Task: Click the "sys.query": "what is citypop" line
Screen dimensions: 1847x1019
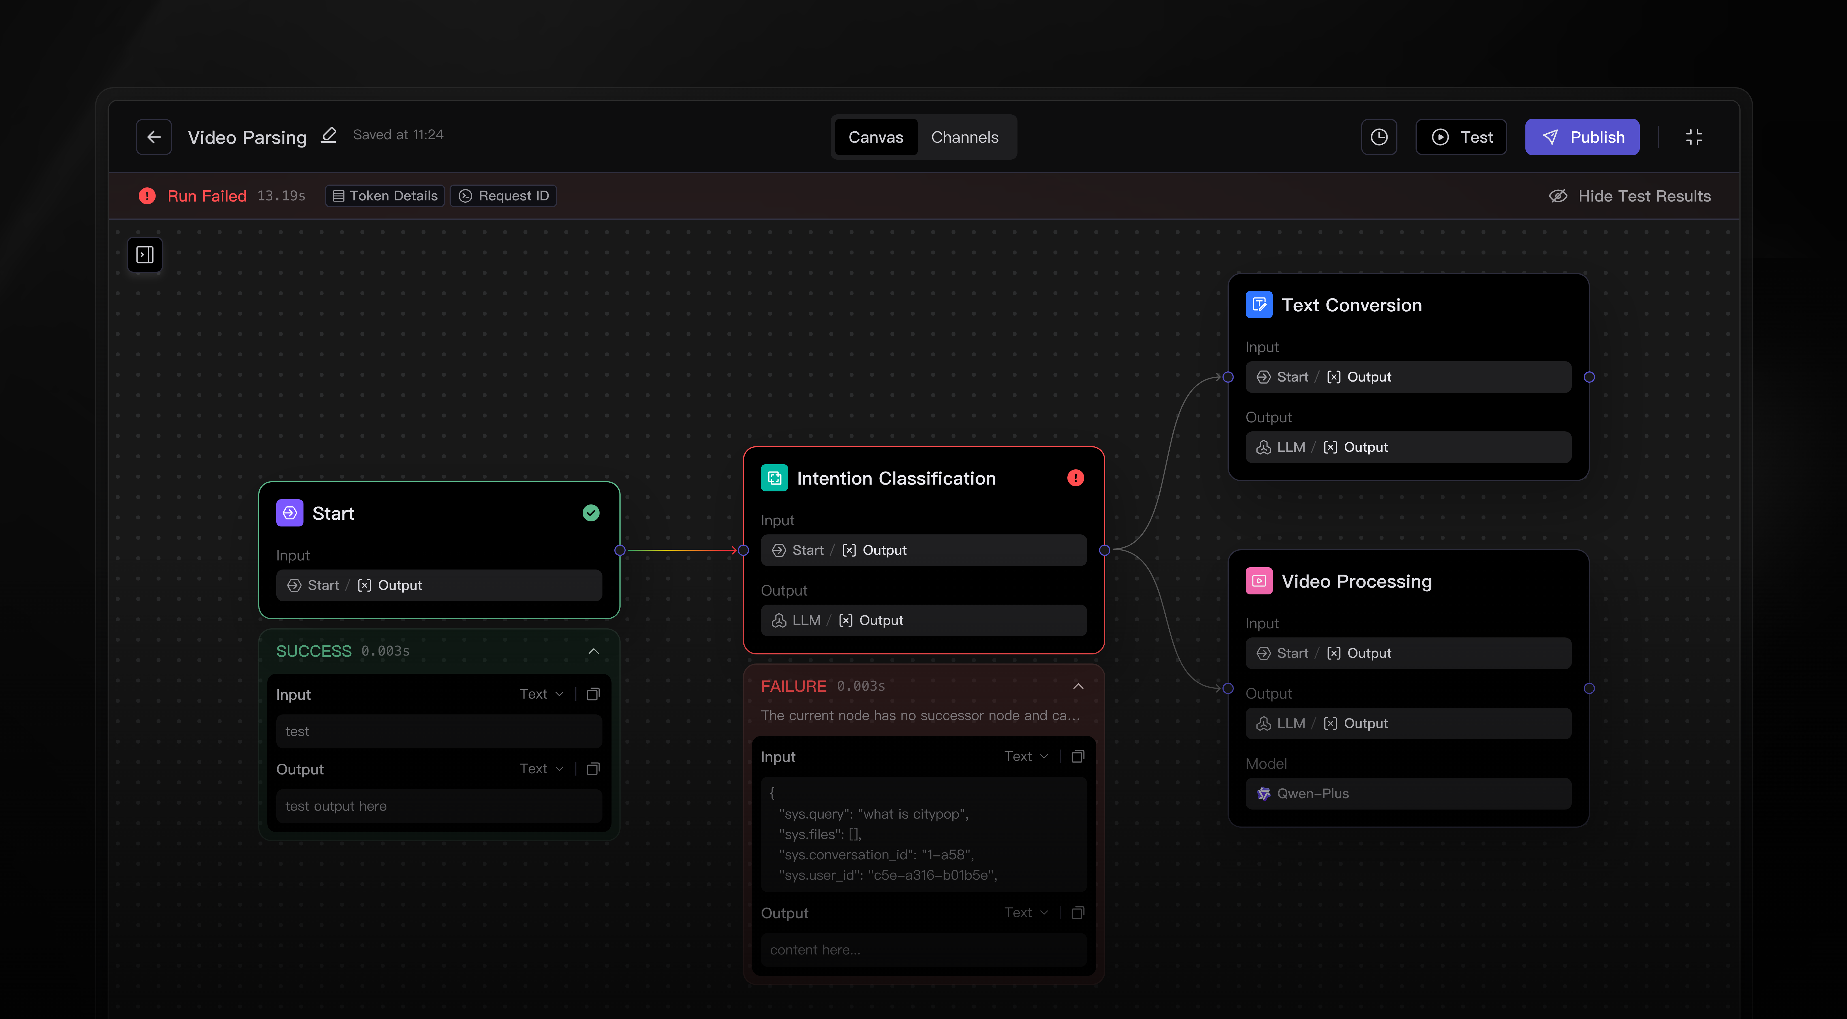Action: click(x=873, y=814)
